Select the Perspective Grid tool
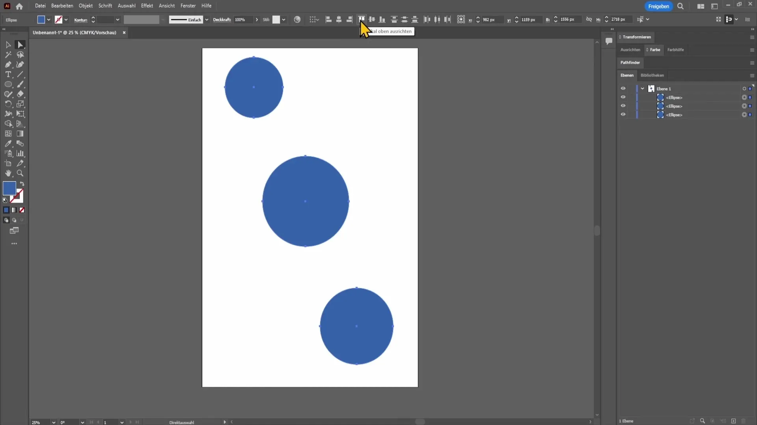 click(x=20, y=124)
